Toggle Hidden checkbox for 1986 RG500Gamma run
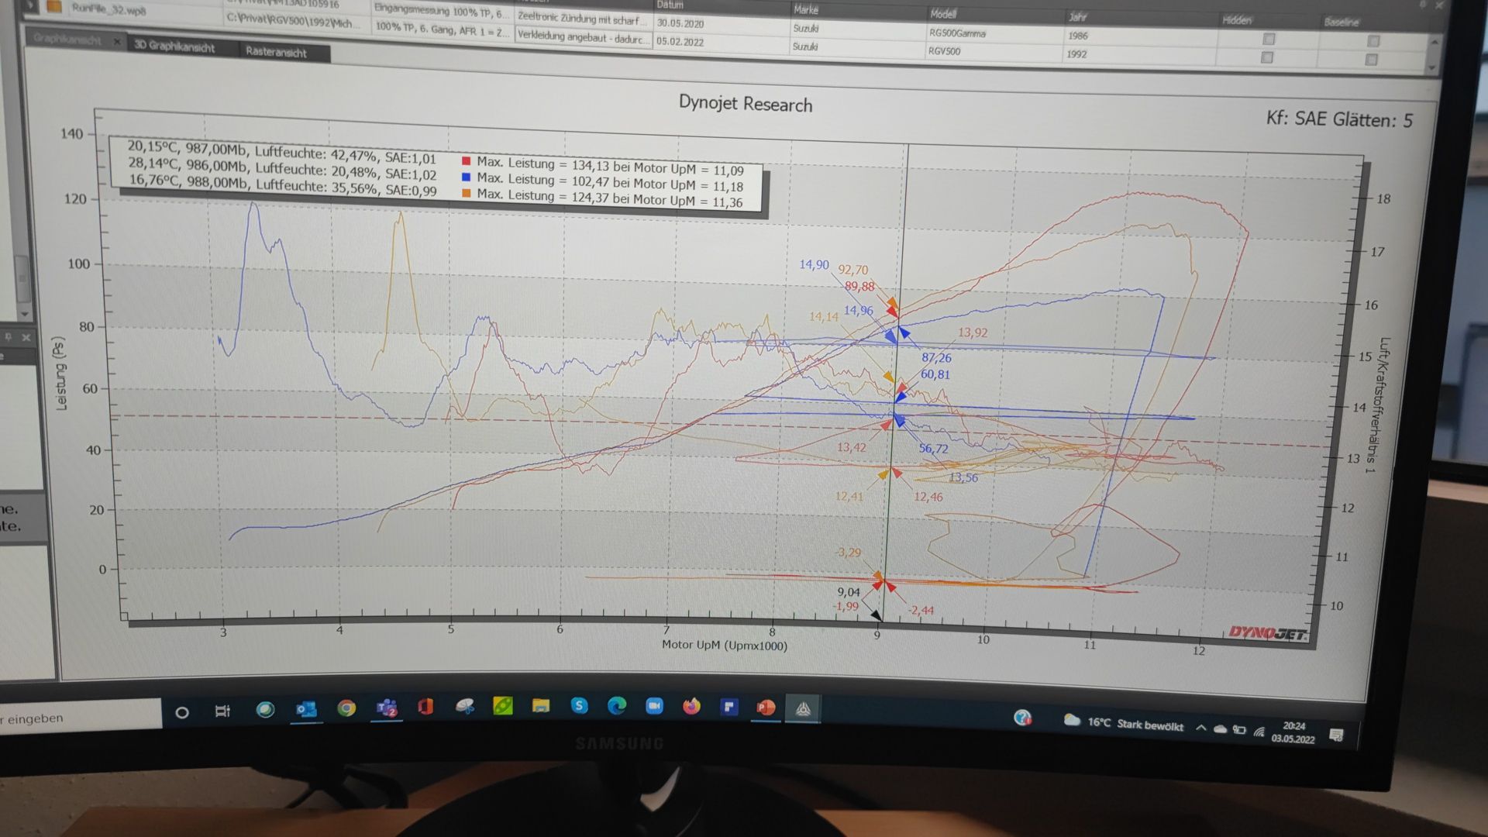 pos(1268,39)
